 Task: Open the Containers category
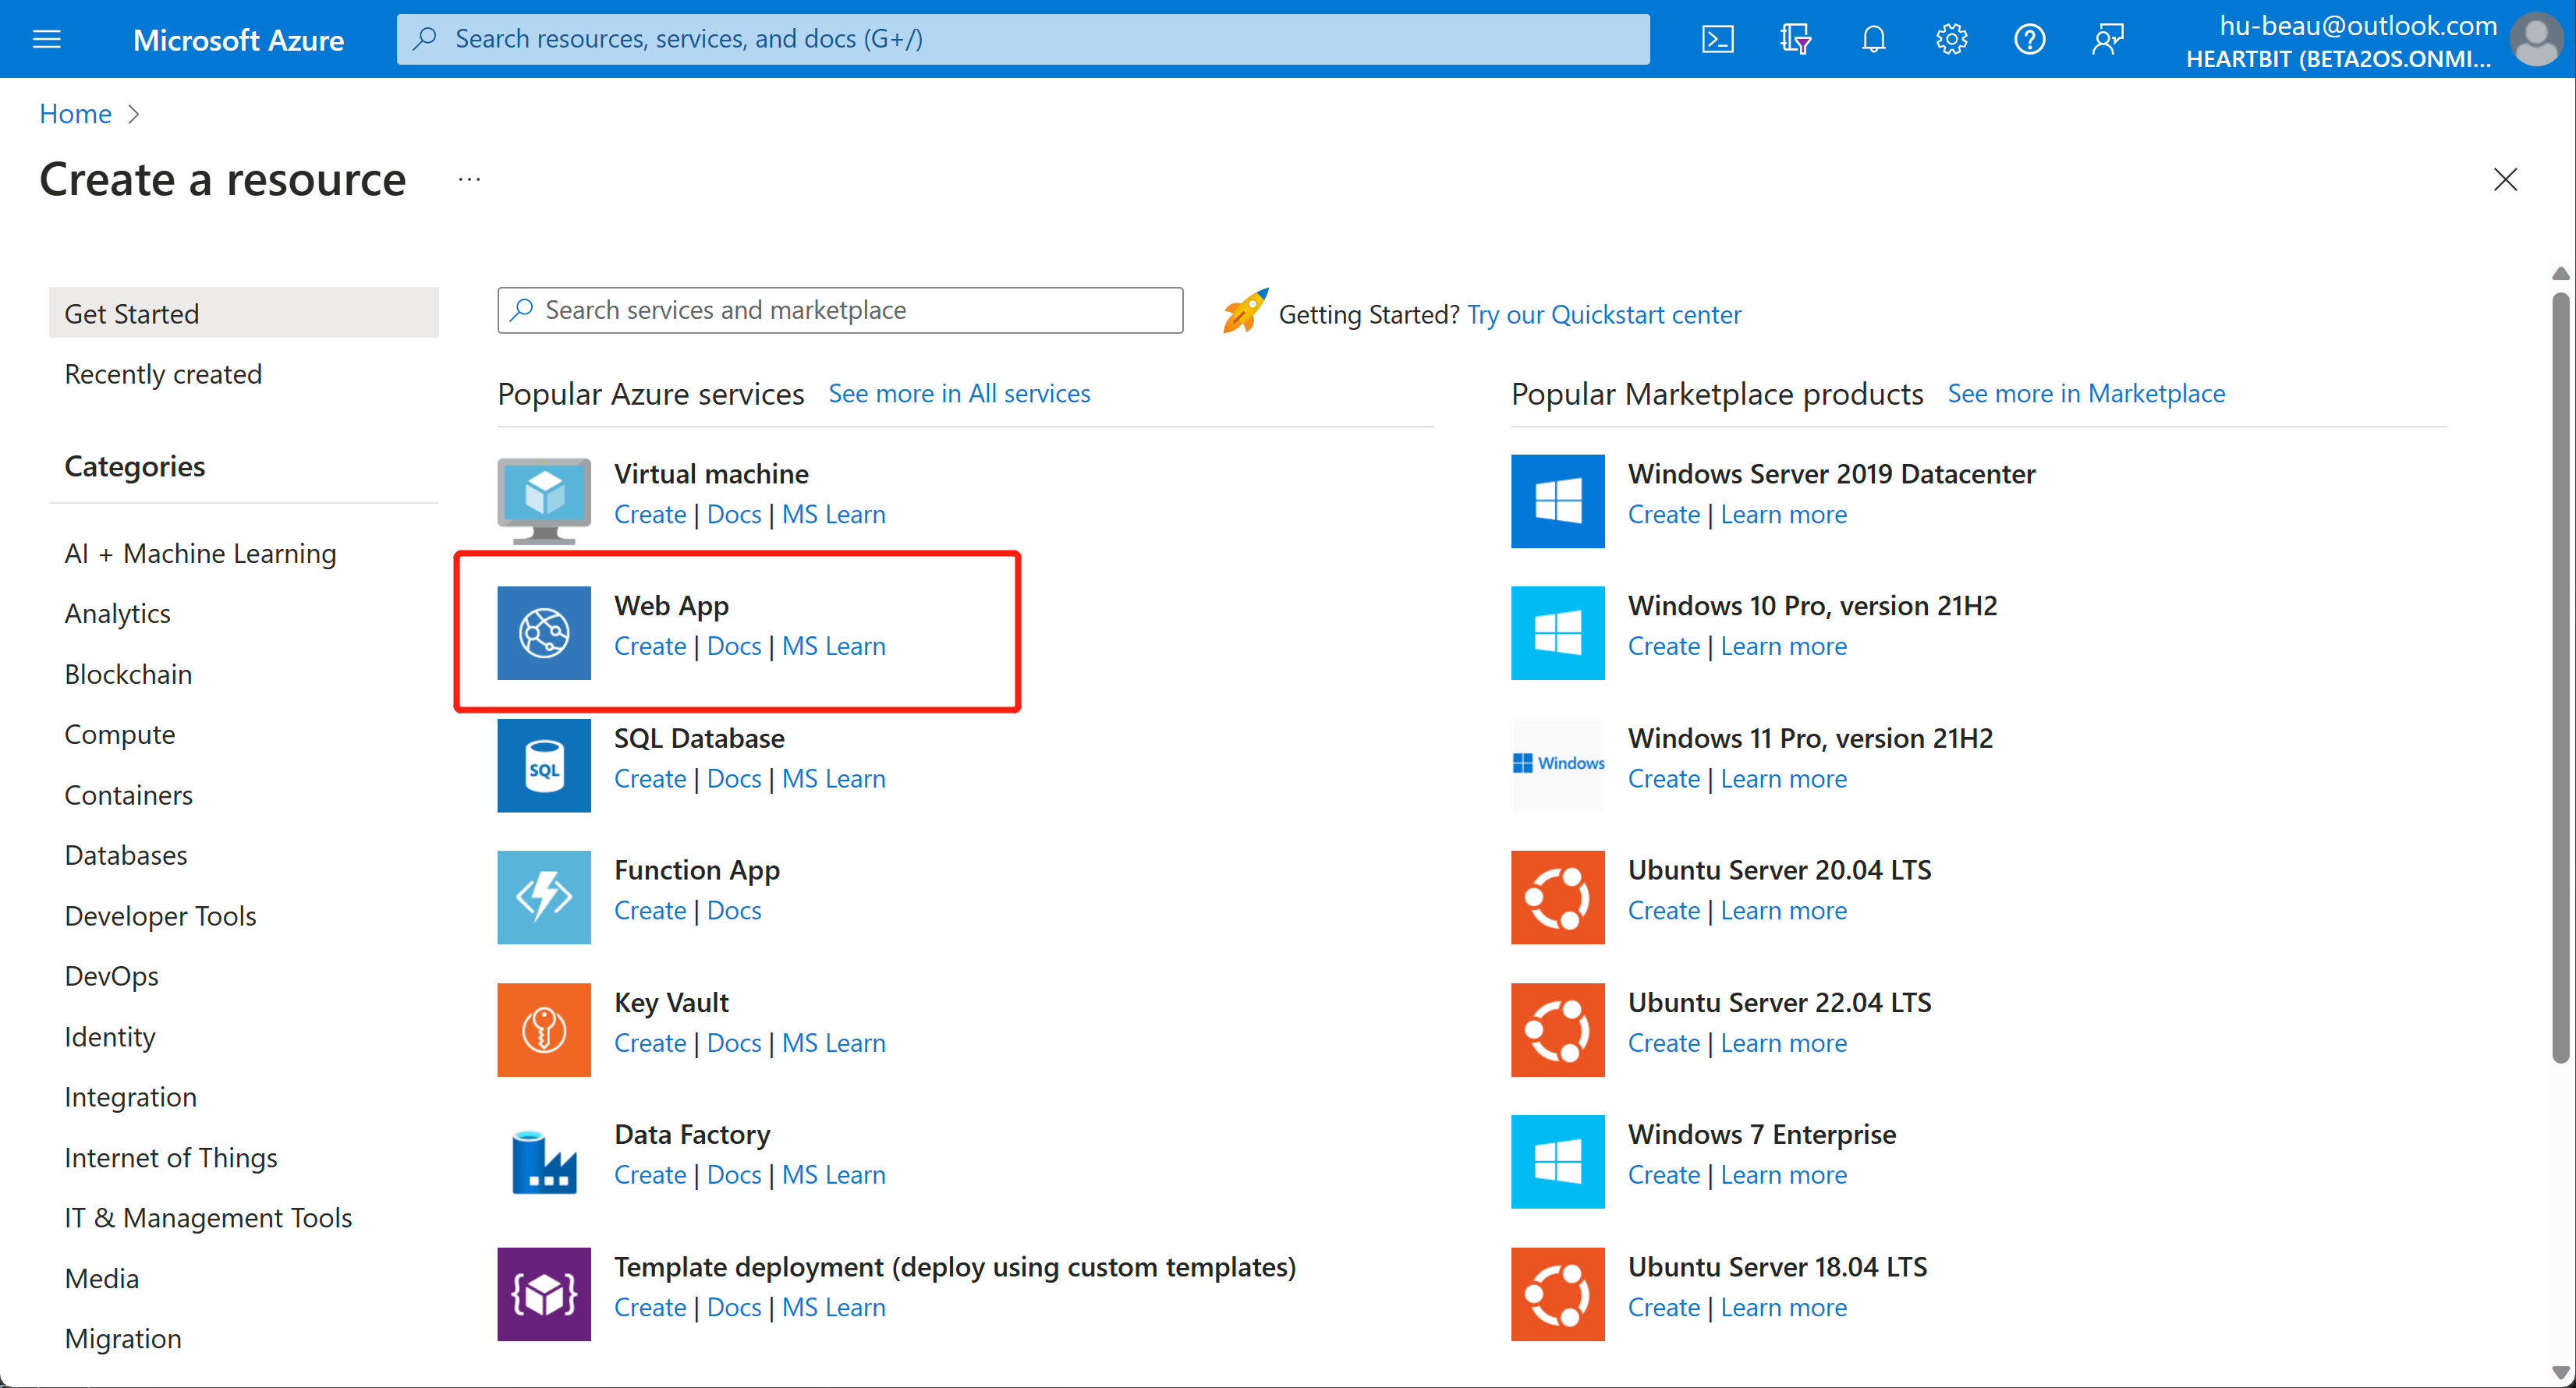point(128,795)
